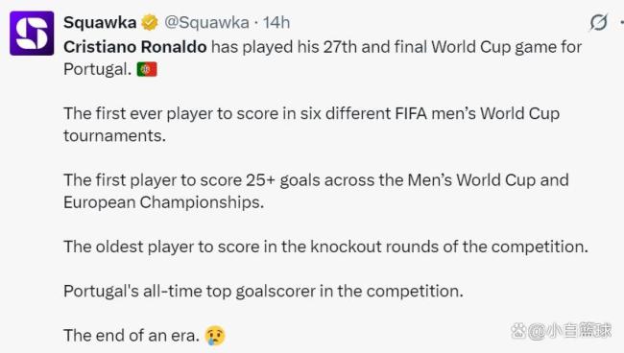
Task: Open the Squawka display name link
Action: 100,23
